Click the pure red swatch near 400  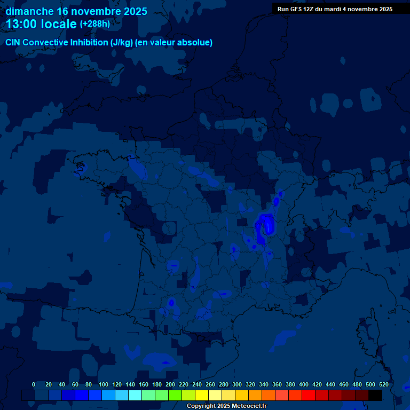(x=309, y=396)
